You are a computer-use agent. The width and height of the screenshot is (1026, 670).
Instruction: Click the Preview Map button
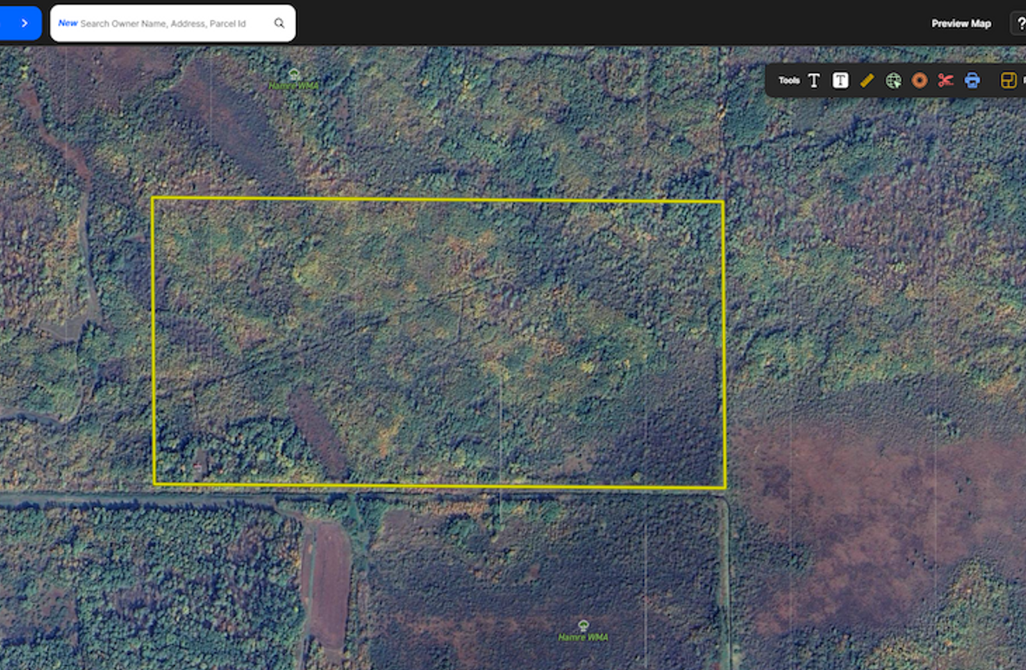pos(961,23)
